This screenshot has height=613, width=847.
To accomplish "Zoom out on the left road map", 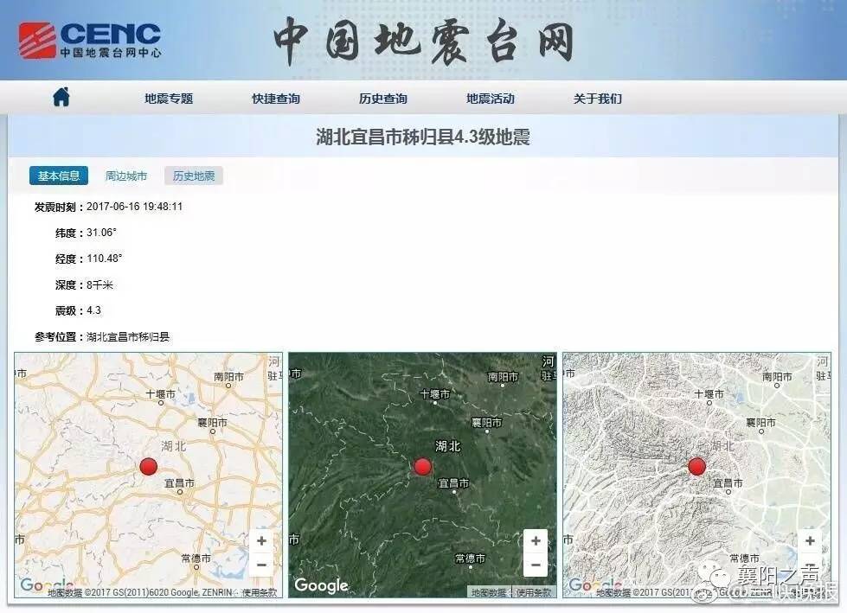I will pos(260,566).
